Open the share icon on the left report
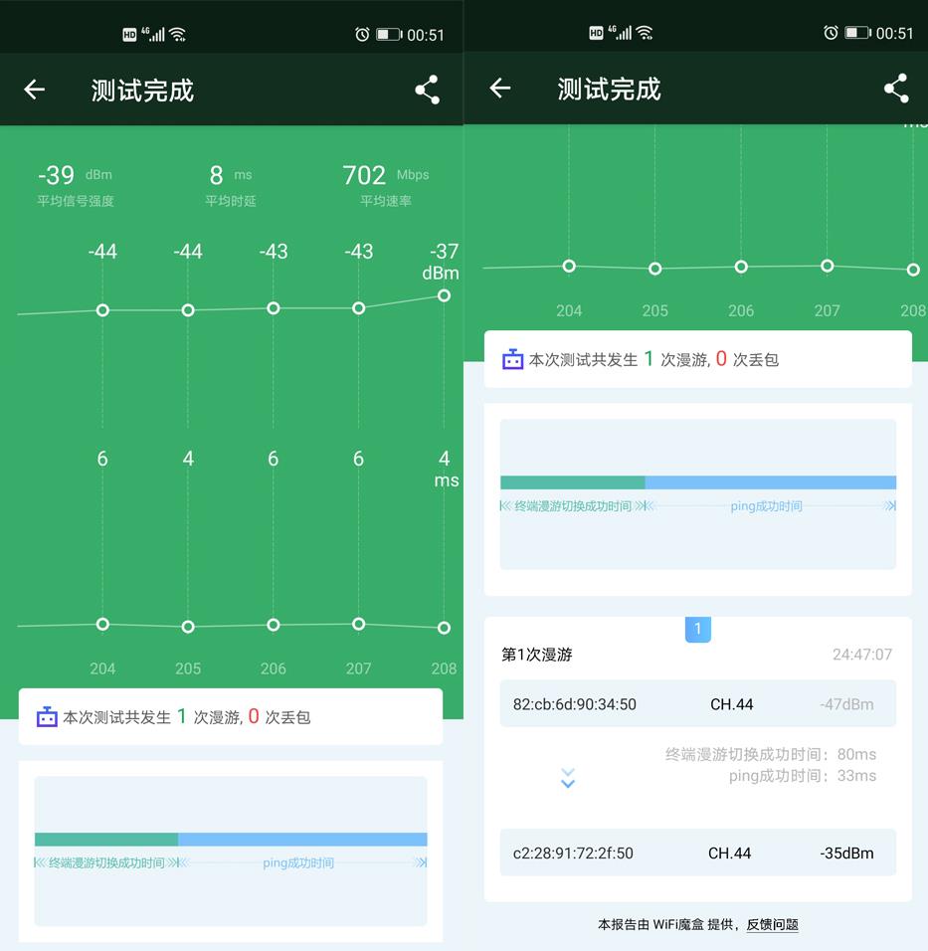Viewport: 928px width, 951px height. (426, 89)
